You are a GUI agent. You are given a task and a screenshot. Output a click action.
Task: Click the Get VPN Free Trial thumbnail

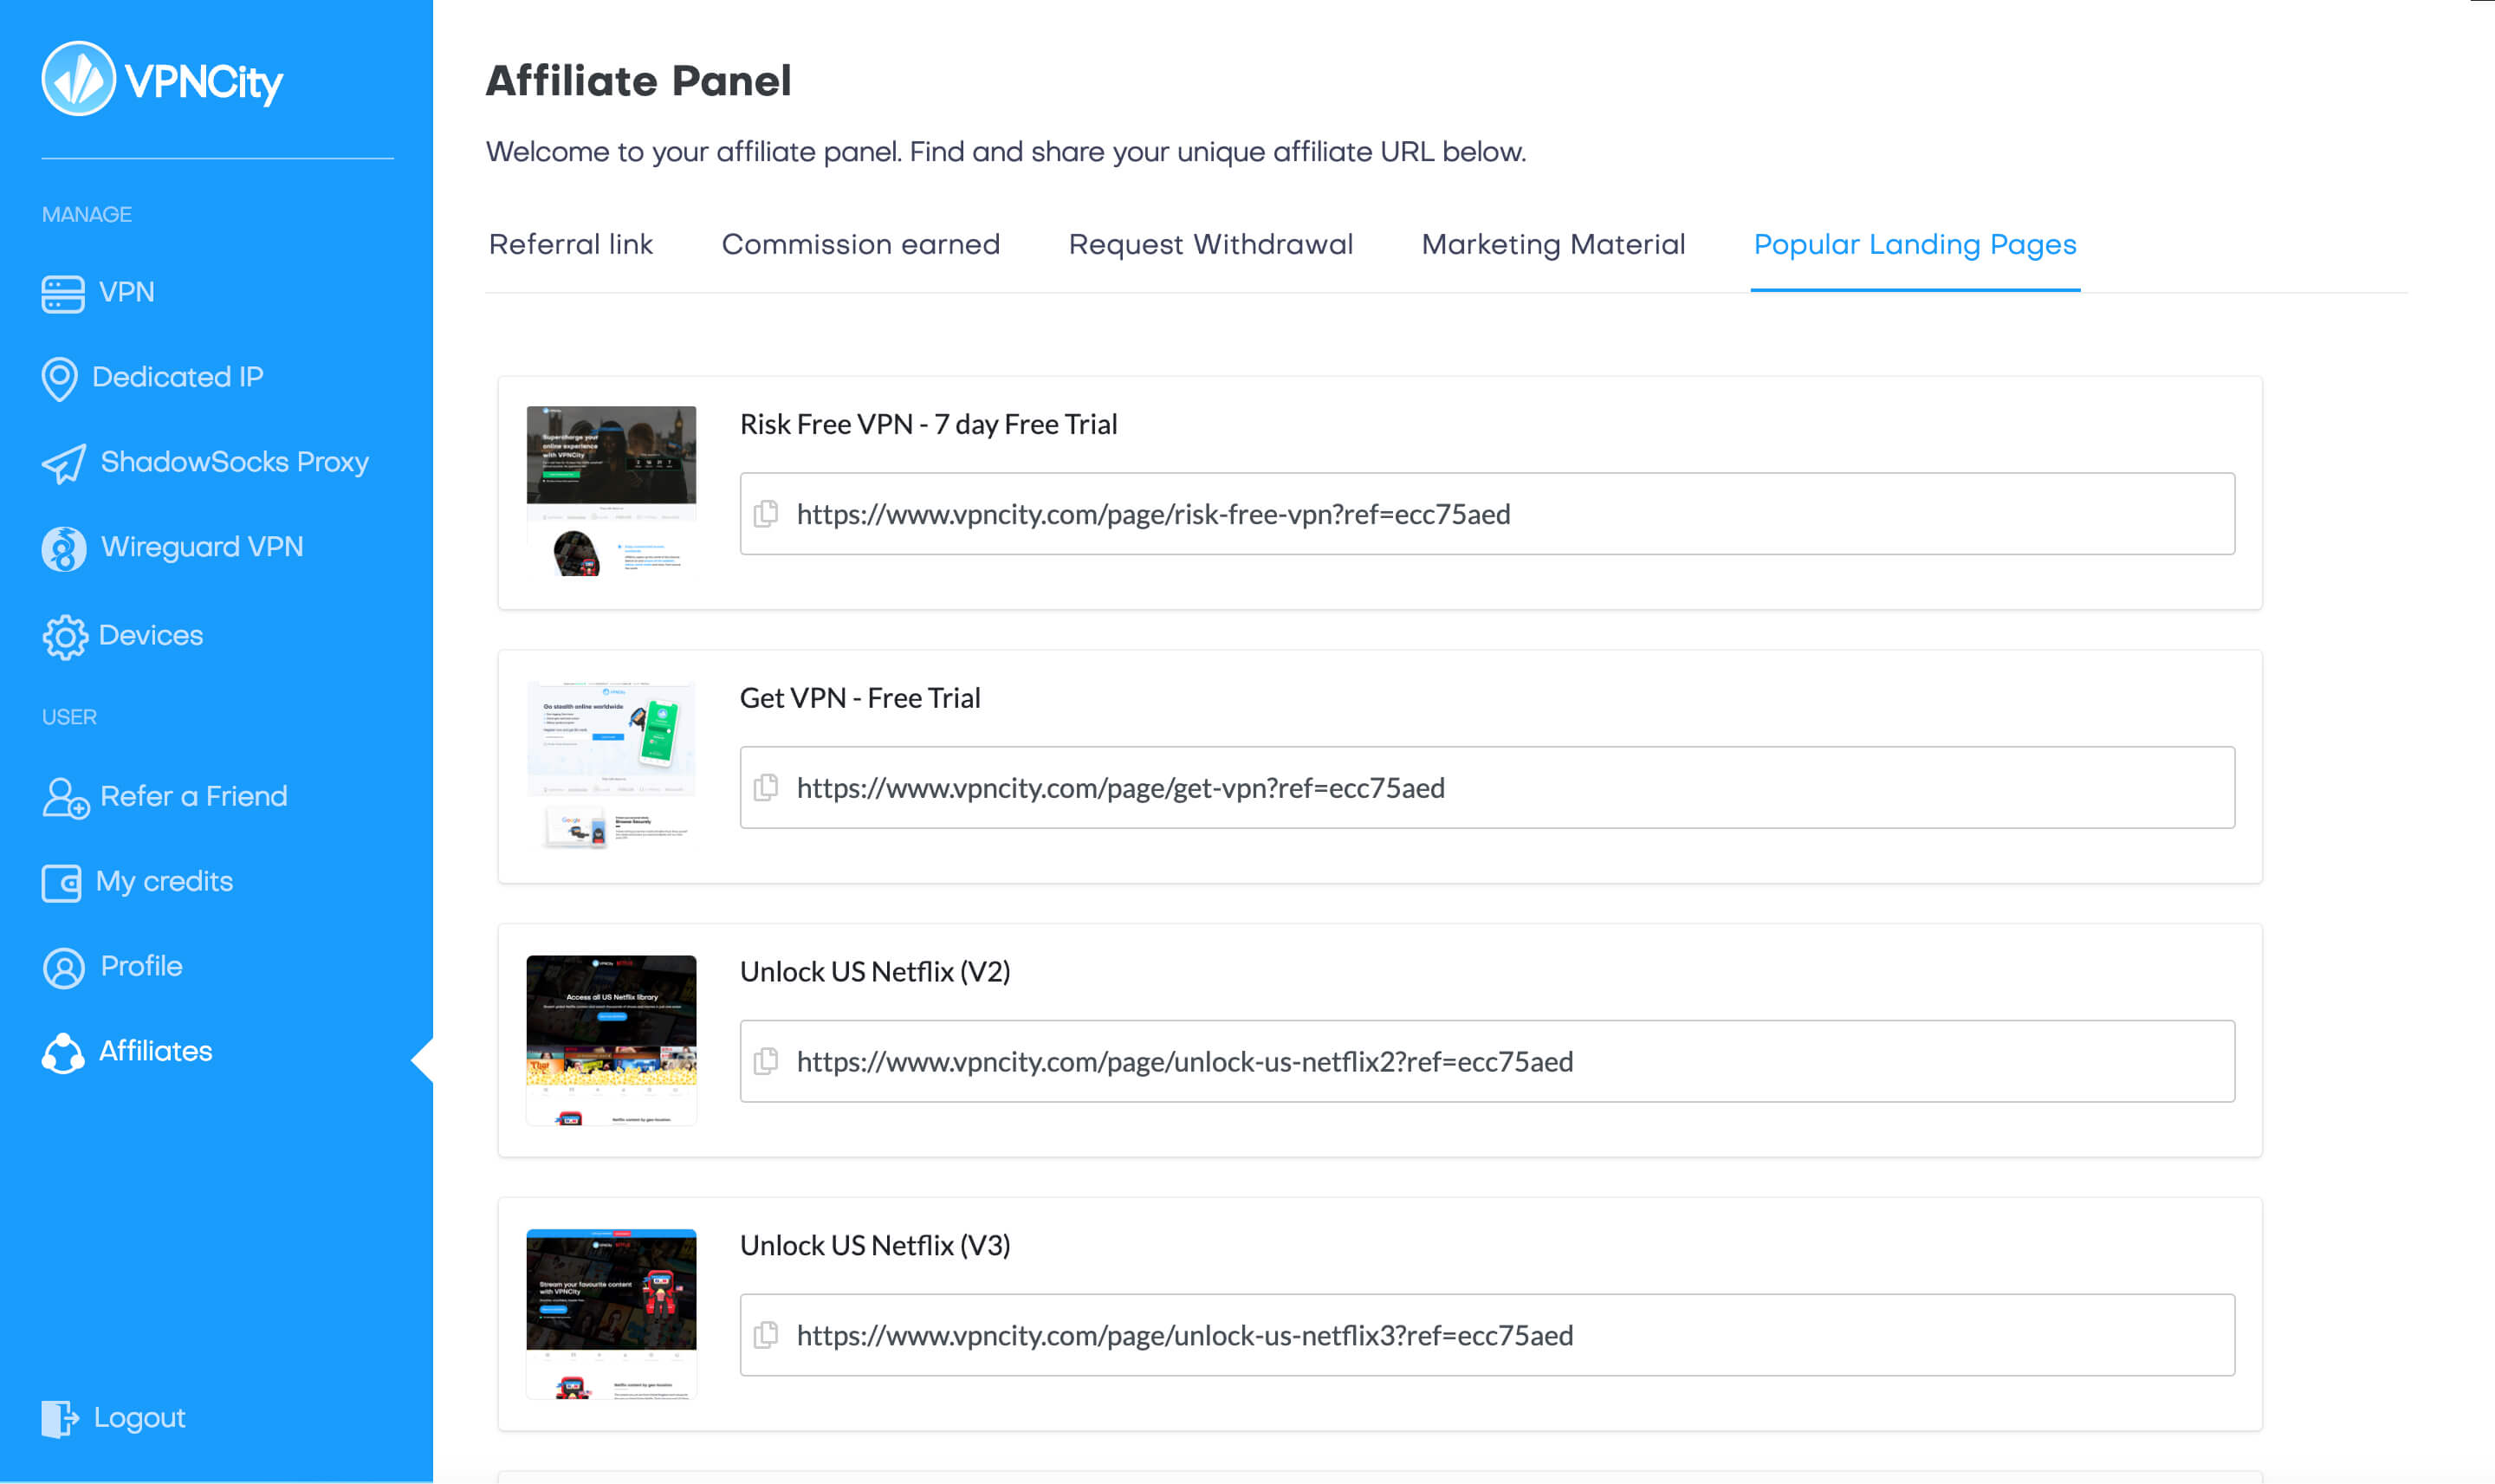tap(611, 765)
